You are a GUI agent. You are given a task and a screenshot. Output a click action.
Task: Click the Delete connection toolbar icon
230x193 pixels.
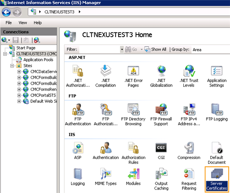[37, 40]
